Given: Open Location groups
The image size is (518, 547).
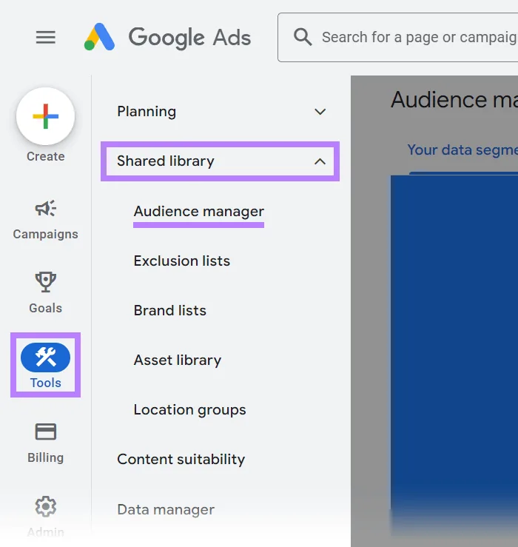Looking at the screenshot, I should click(189, 410).
